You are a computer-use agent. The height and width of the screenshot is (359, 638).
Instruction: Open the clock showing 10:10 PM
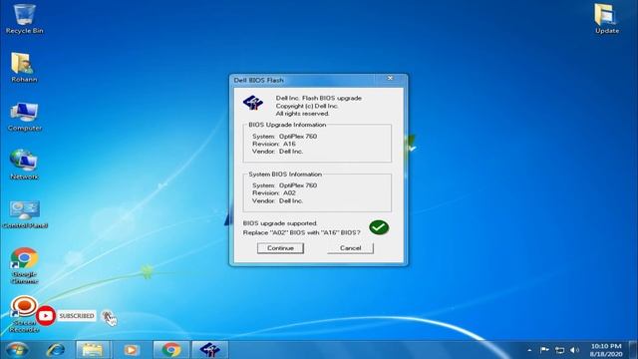tap(606, 350)
